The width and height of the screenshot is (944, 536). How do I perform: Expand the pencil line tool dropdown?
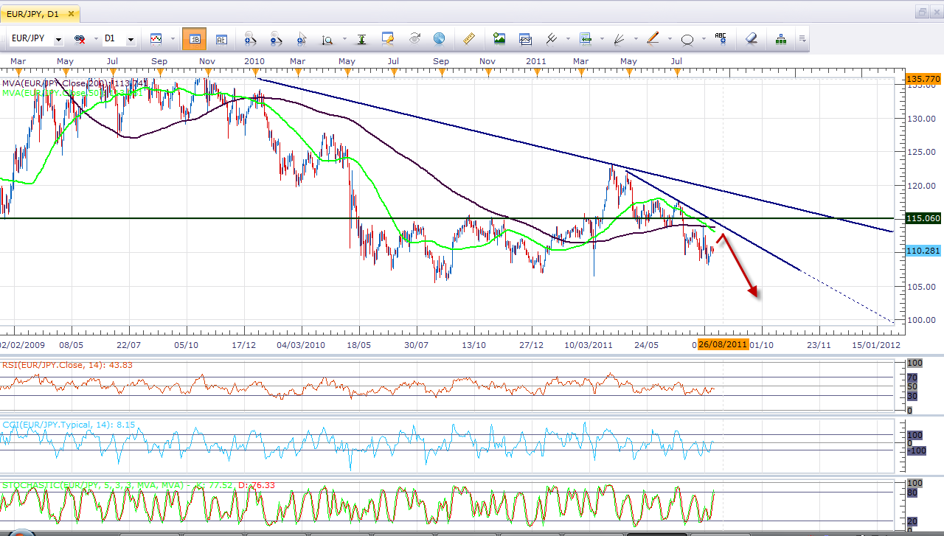(x=670, y=39)
